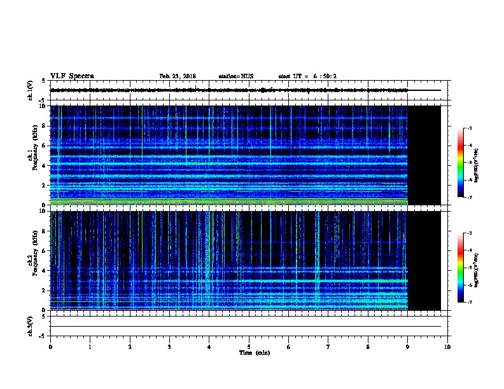Click the ch.2 'Frequency (kHz)' axis label
The width and height of the screenshot is (504, 389).
click(x=36, y=253)
